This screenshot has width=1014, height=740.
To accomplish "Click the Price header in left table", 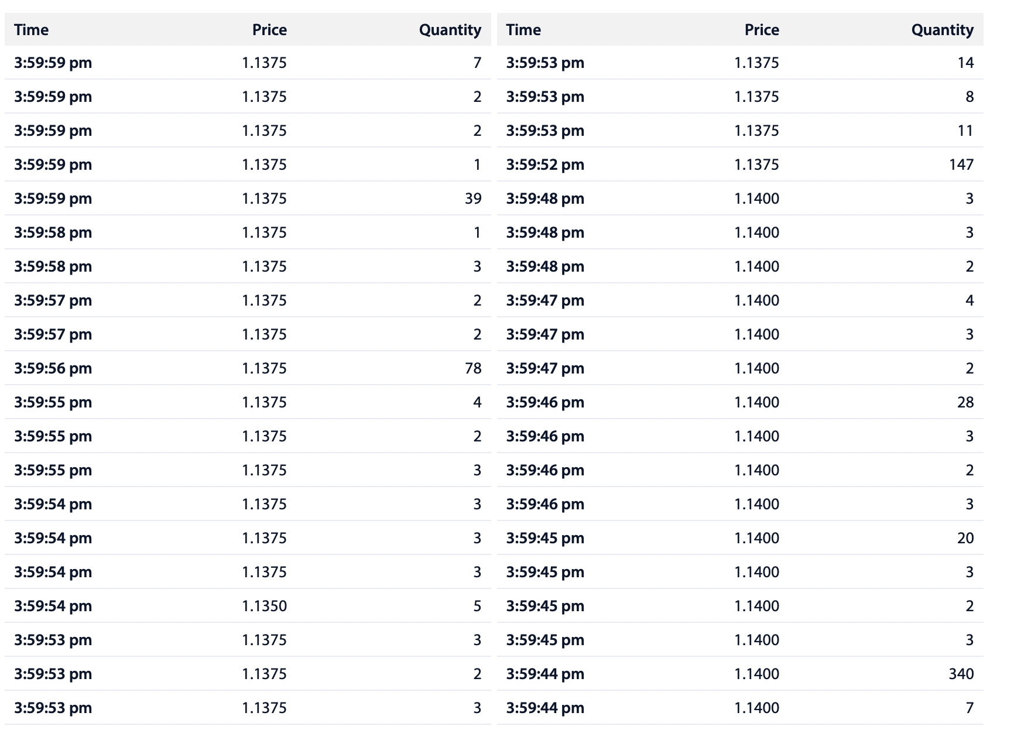I will point(269,30).
